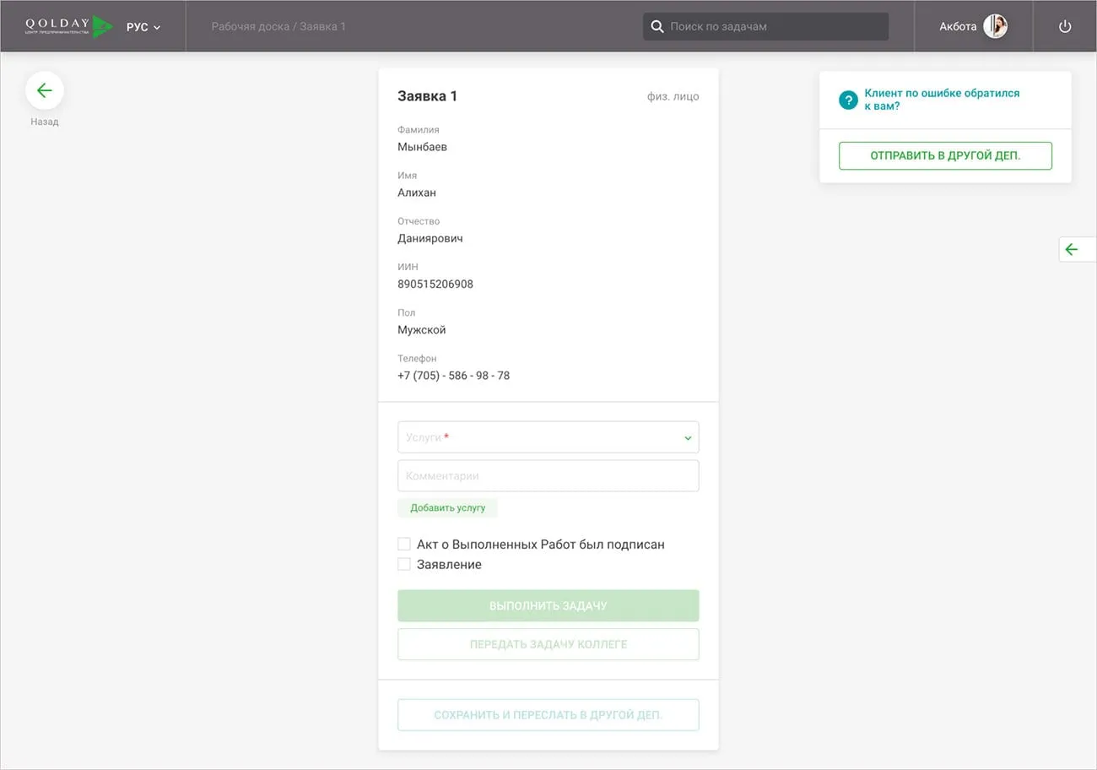
Task: Focus the Комментарии input field
Action: click(x=548, y=476)
